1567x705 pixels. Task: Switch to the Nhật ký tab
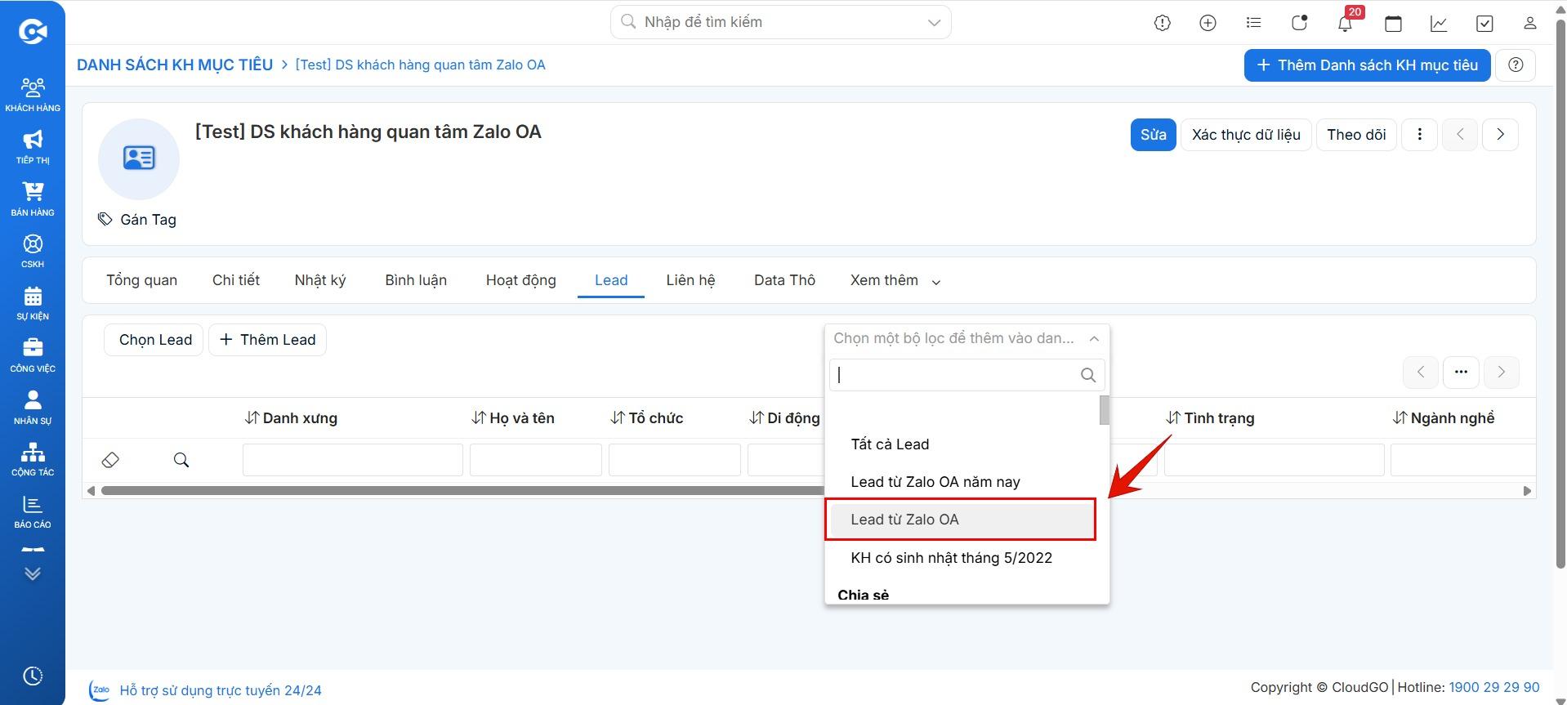pos(320,280)
